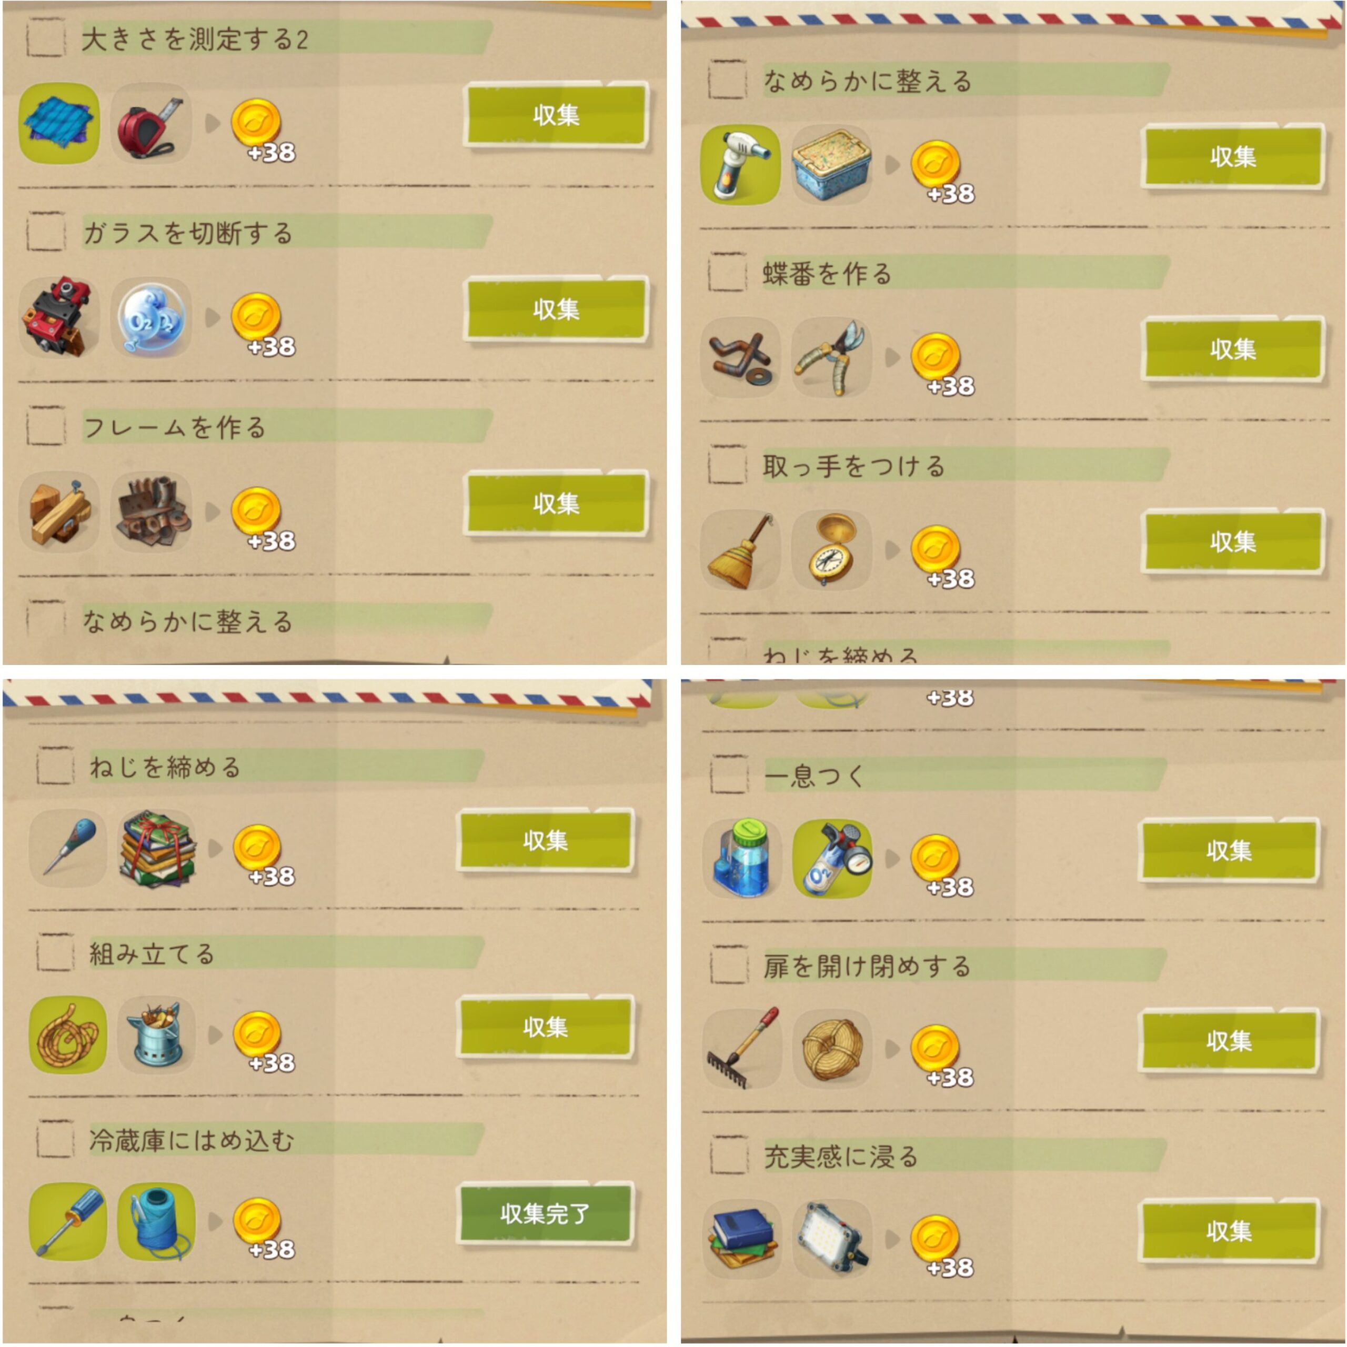Tap the LED floodlight item icon
Image resolution: width=1347 pixels, height=1347 pixels.
(832, 1239)
